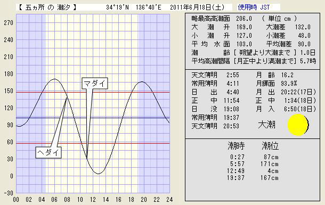The height and width of the screenshot is (205, 325).
Task: Click the sun 正中 11:54 entry
Action: [215, 101]
